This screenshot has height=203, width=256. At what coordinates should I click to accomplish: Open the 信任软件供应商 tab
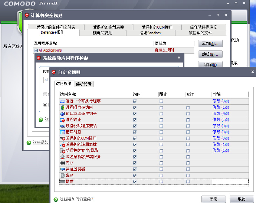(x=204, y=27)
